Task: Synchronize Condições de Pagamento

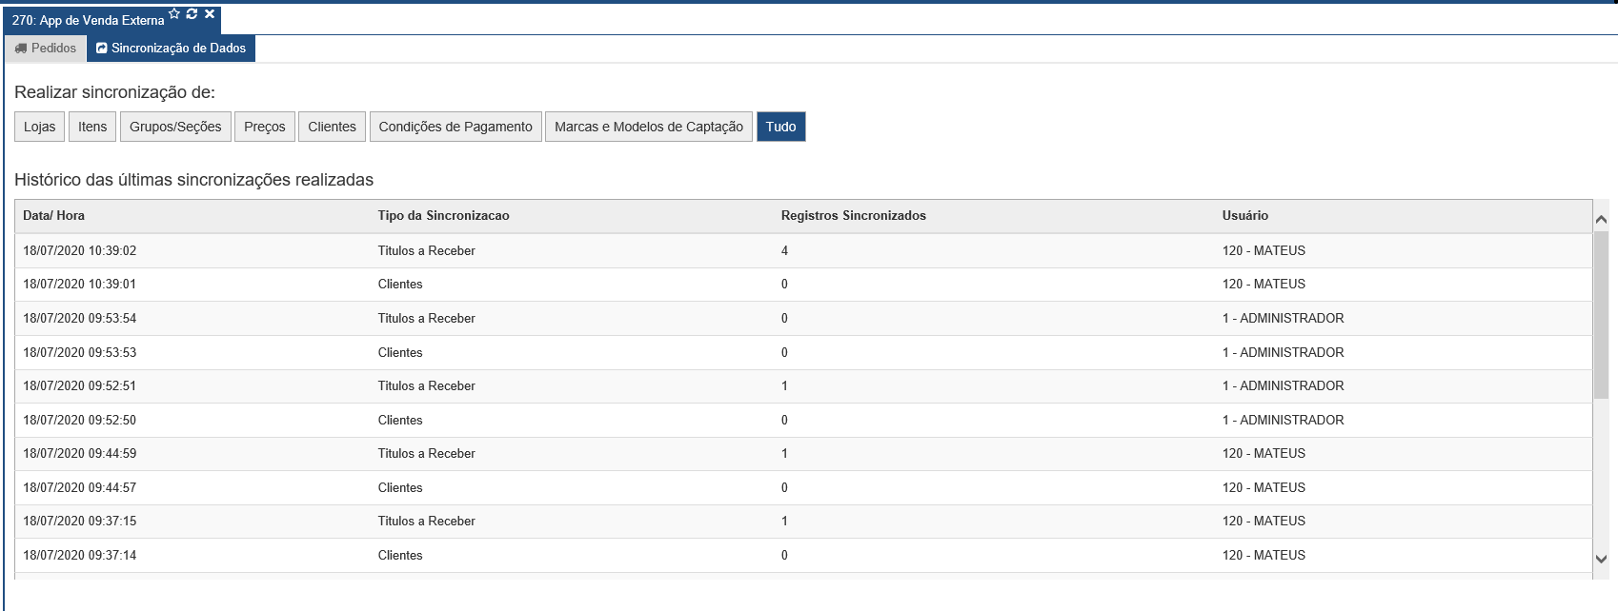Action: point(455,127)
